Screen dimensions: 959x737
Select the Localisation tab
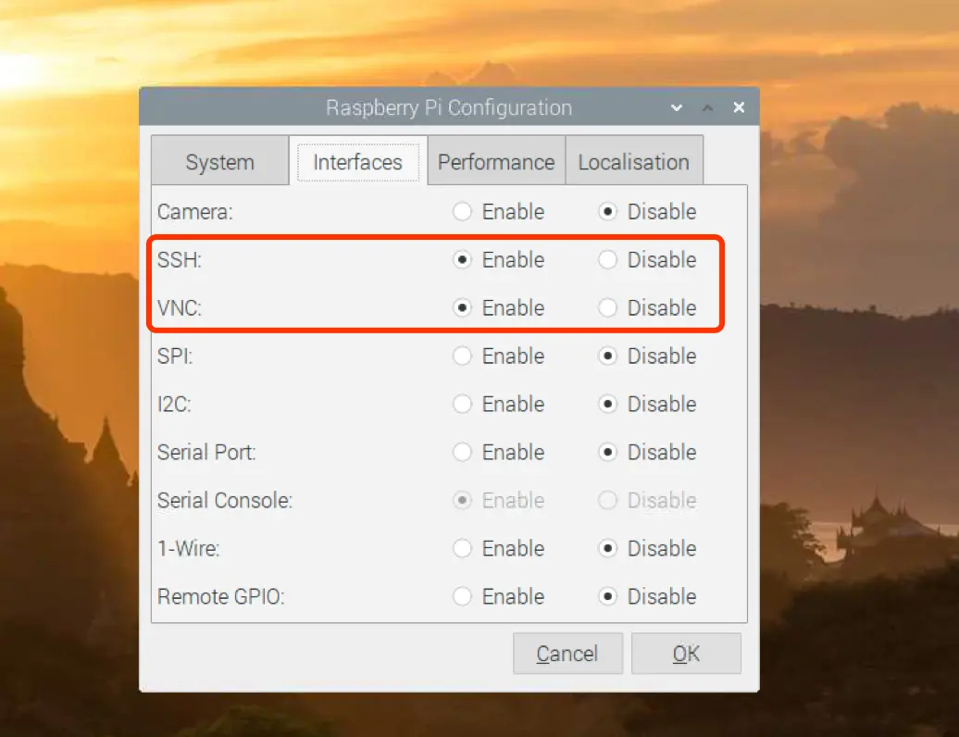click(x=634, y=162)
